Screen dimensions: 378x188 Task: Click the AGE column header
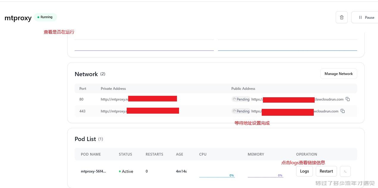[x=179, y=154]
